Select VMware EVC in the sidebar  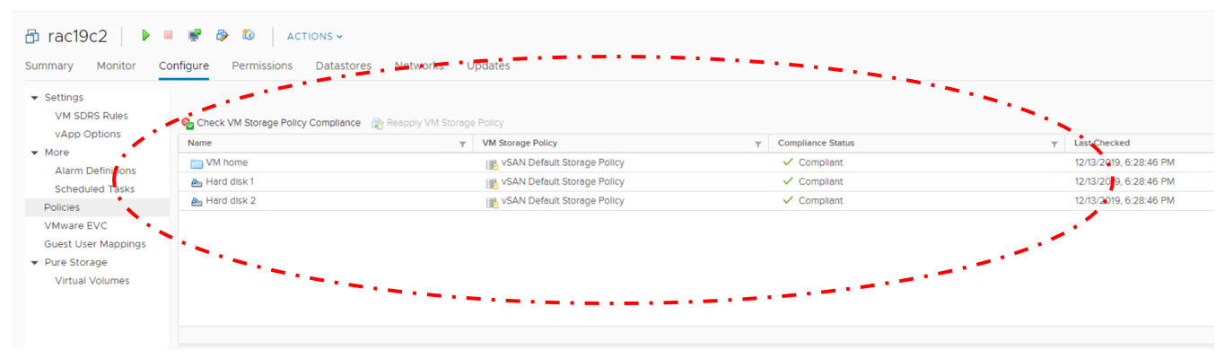tap(75, 226)
